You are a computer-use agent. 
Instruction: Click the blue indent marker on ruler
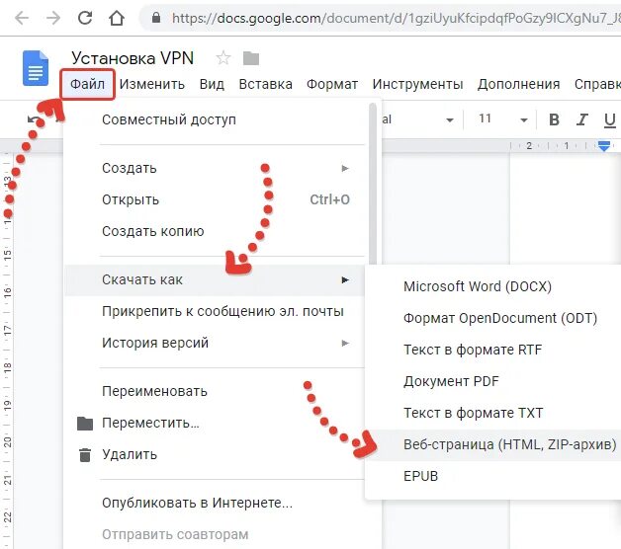(x=603, y=146)
